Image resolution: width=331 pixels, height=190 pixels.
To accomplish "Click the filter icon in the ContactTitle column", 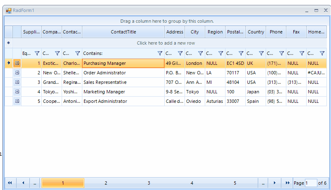I will (x=160, y=53).
